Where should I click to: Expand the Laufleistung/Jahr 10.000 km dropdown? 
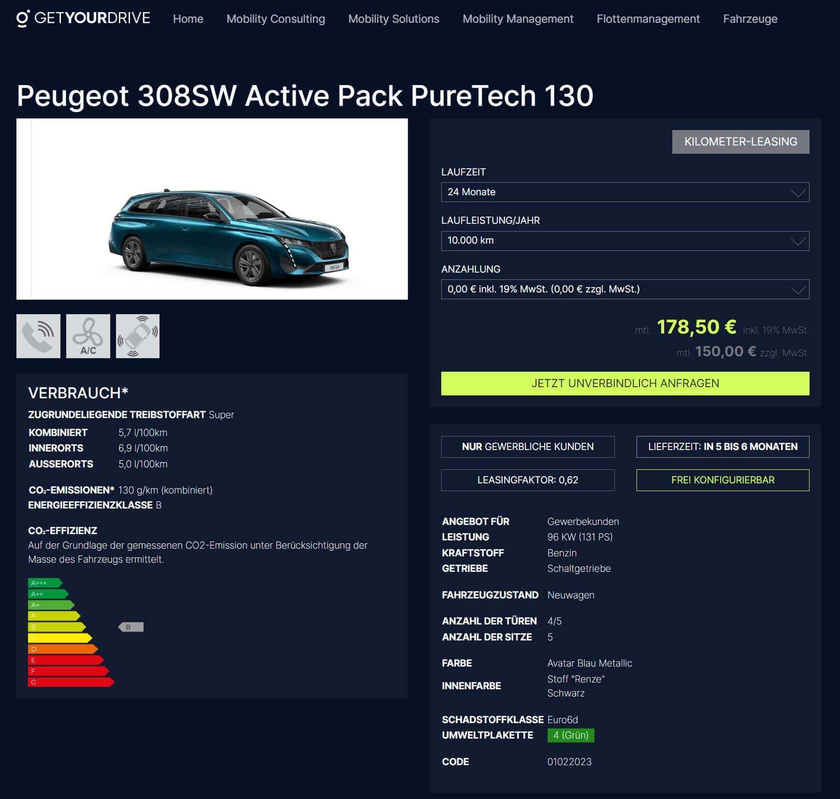point(625,241)
